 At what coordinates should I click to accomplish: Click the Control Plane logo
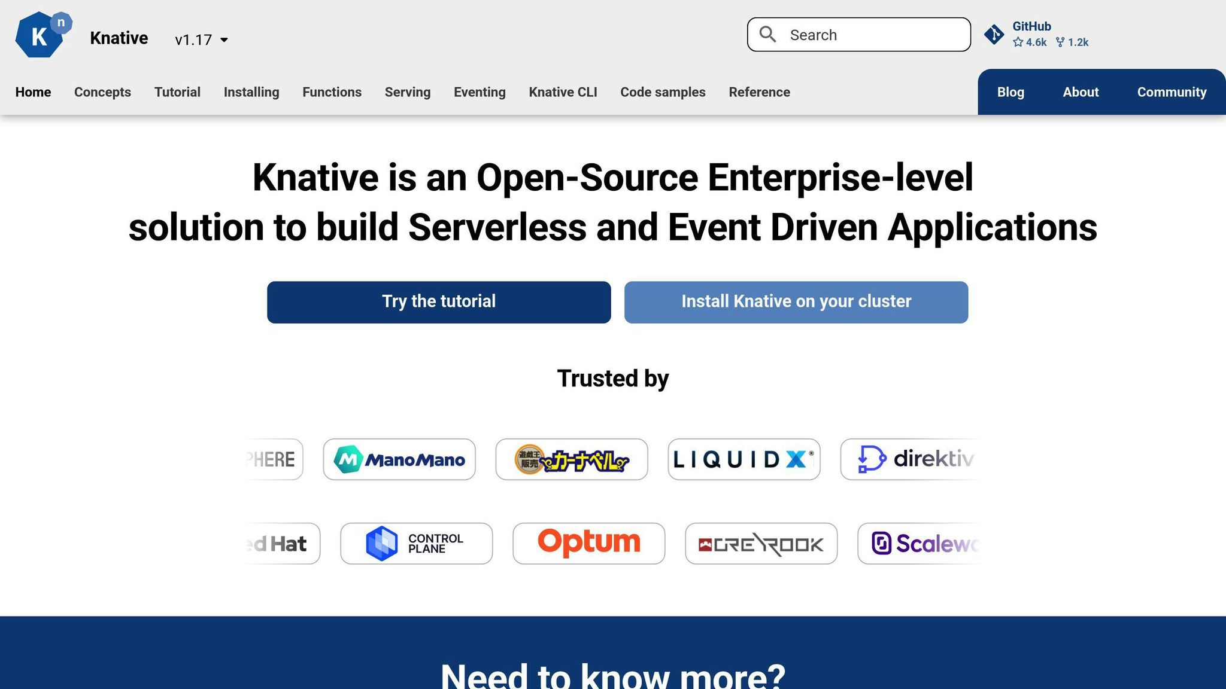click(416, 544)
